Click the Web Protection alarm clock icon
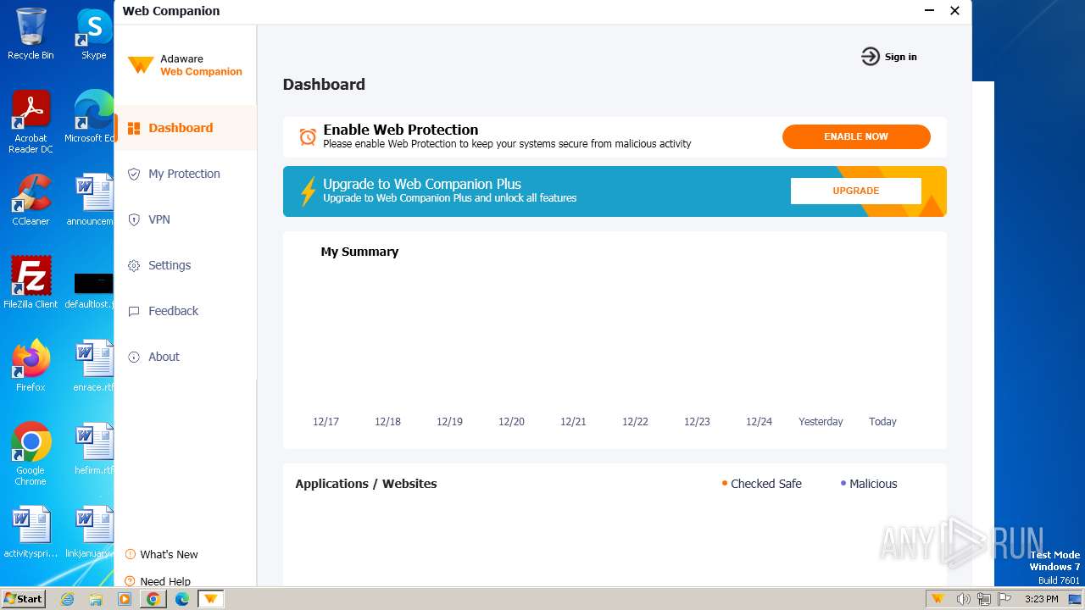The image size is (1085, 610). [x=308, y=136]
